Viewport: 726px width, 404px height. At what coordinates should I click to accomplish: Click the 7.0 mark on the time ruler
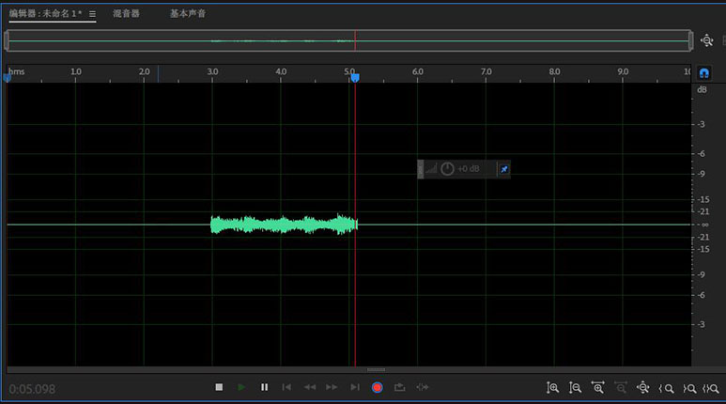(x=487, y=71)
